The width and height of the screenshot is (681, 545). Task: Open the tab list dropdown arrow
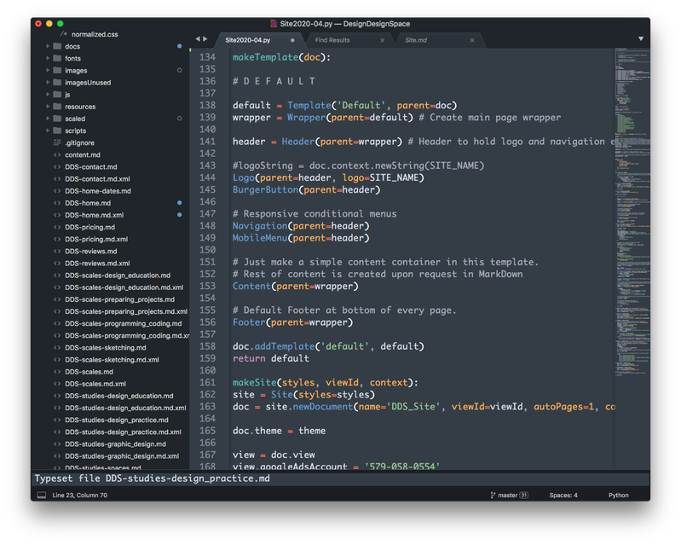pyautogui.click(x=641, y=39)
